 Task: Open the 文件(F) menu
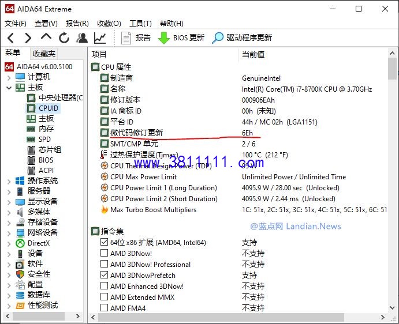16,24
